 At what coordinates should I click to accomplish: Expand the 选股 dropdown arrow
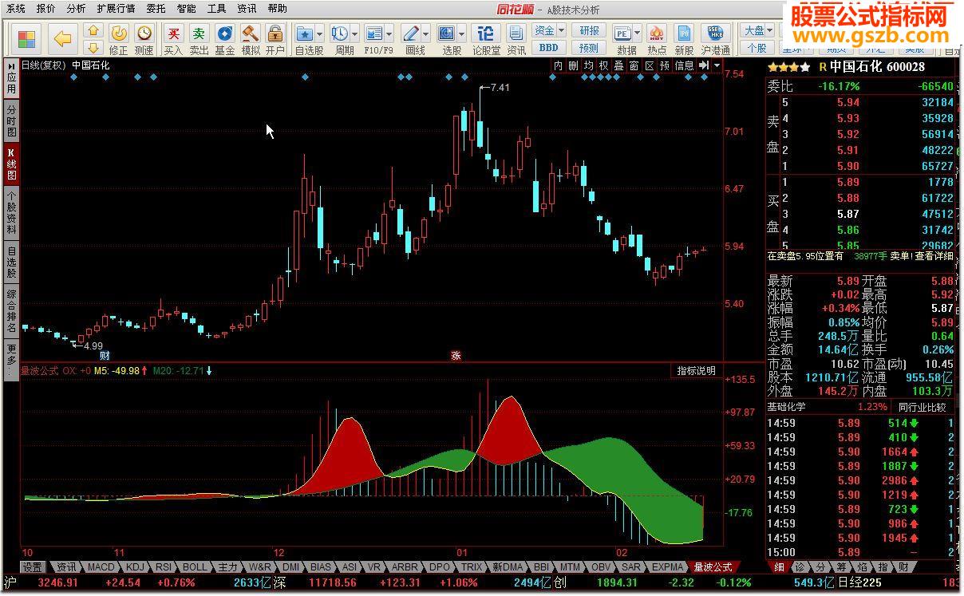point(462,34)
